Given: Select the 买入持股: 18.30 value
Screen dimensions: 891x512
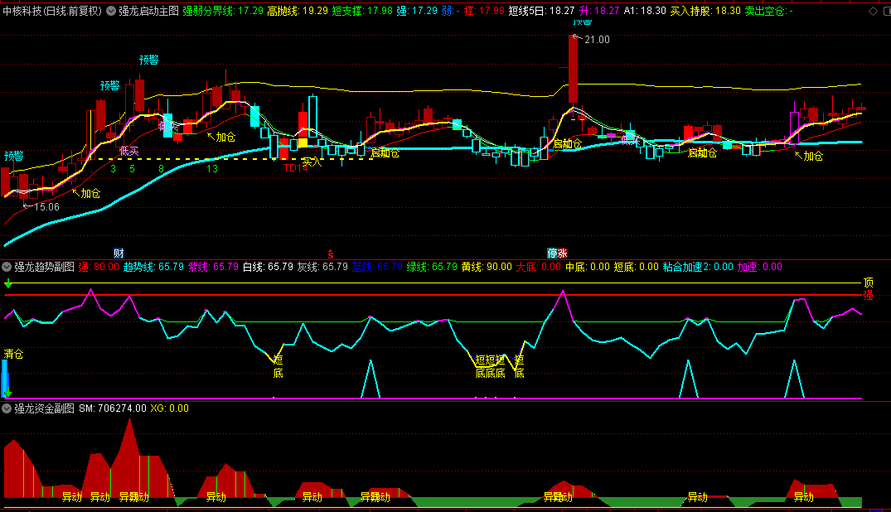Looking at the screenshot, I should click(705, 11).
